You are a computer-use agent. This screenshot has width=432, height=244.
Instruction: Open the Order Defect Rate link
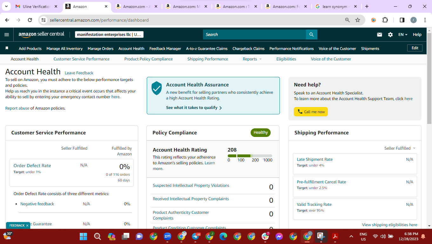pyautogui.click(x=32, y=166)
